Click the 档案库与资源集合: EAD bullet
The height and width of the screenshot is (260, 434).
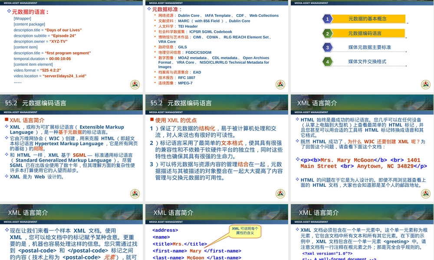tap(180, 72)
